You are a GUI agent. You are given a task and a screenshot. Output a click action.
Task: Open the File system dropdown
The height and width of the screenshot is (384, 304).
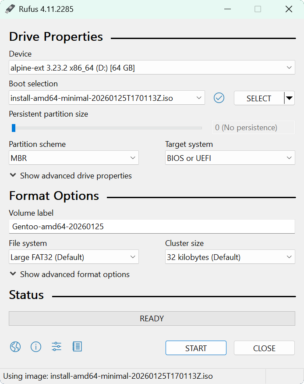(x=74, y=257)
